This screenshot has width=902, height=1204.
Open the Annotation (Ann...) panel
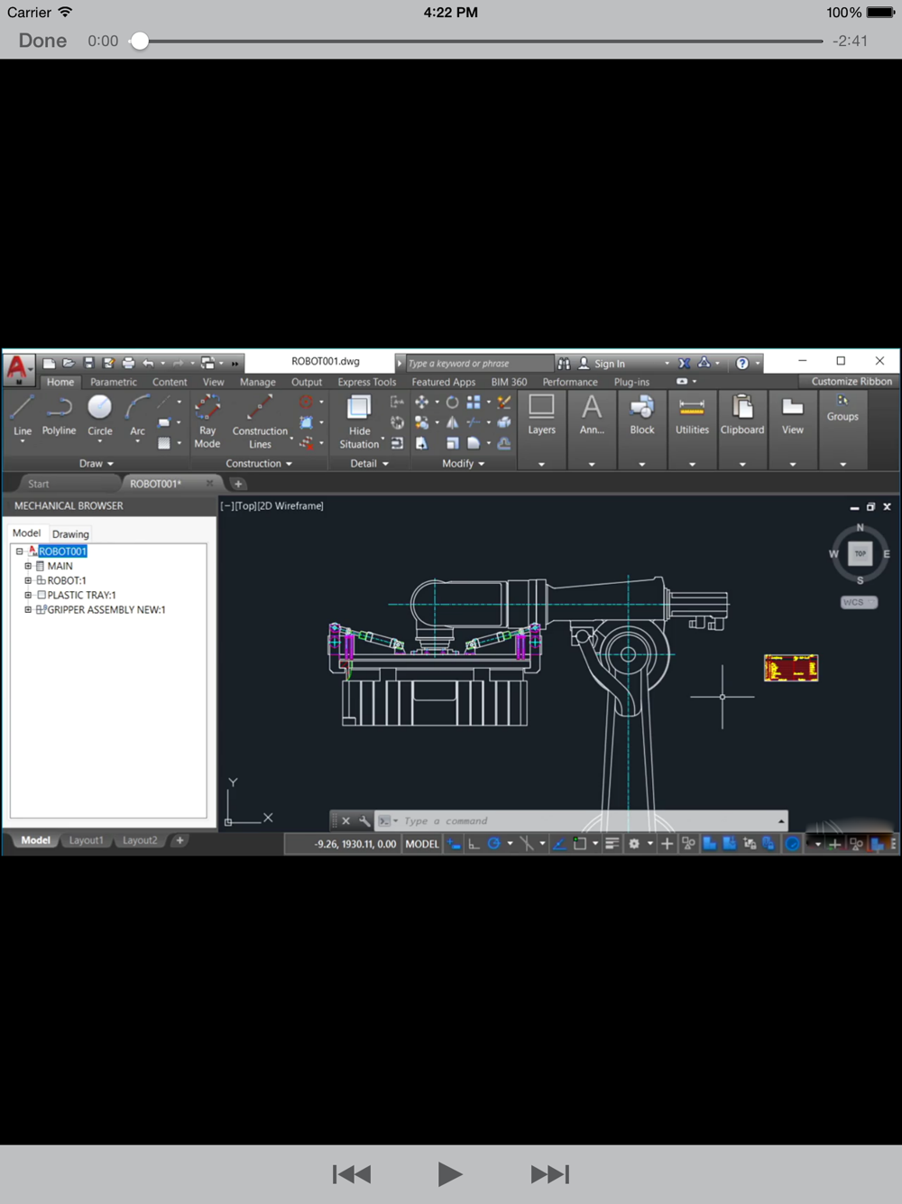(x=592, y=429)
